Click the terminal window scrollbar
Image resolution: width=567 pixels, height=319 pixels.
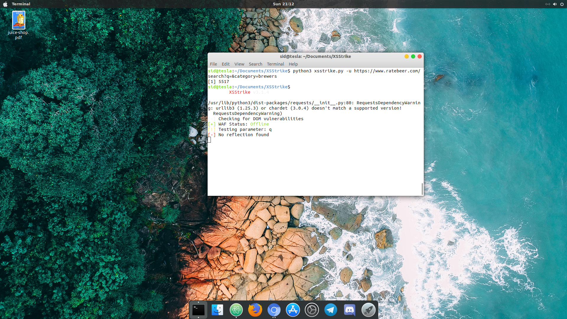422,189
